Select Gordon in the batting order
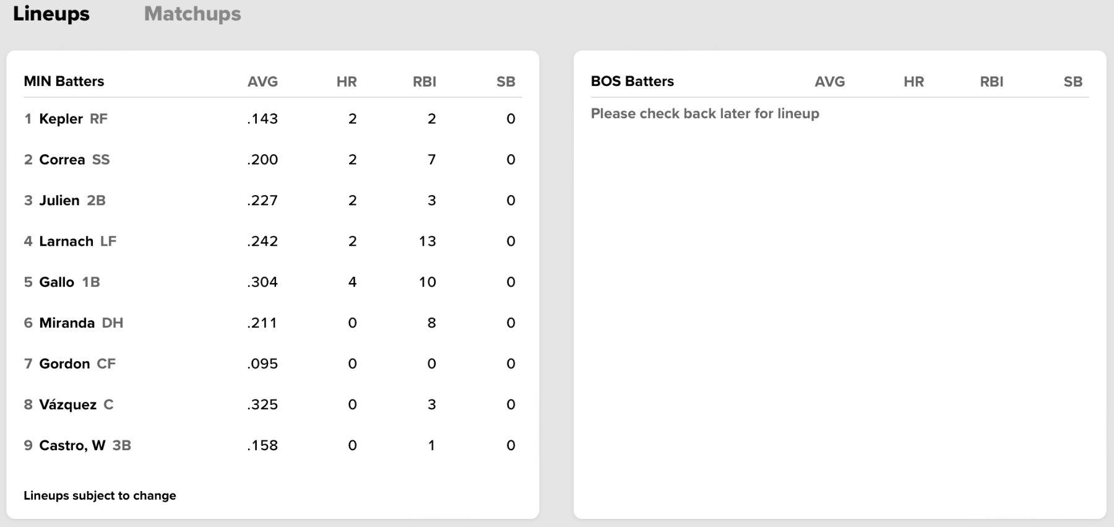This screenshot has width=1114, height=527. tap(64, 364)
